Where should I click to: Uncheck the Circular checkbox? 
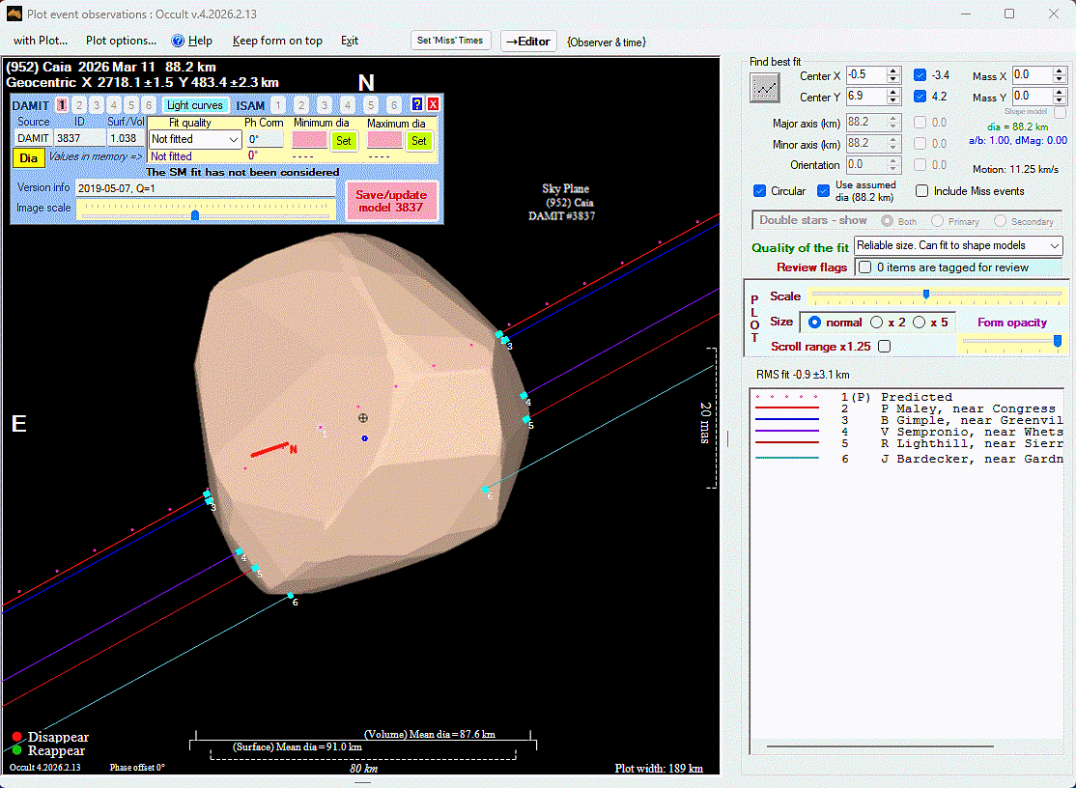click(760, 191)
